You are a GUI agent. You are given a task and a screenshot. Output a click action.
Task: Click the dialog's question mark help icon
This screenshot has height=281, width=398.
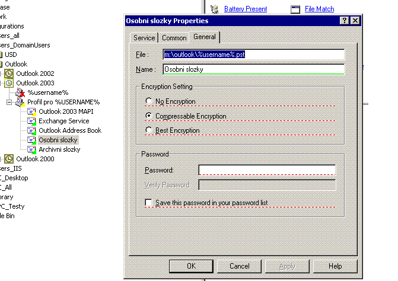pos(344,21)
